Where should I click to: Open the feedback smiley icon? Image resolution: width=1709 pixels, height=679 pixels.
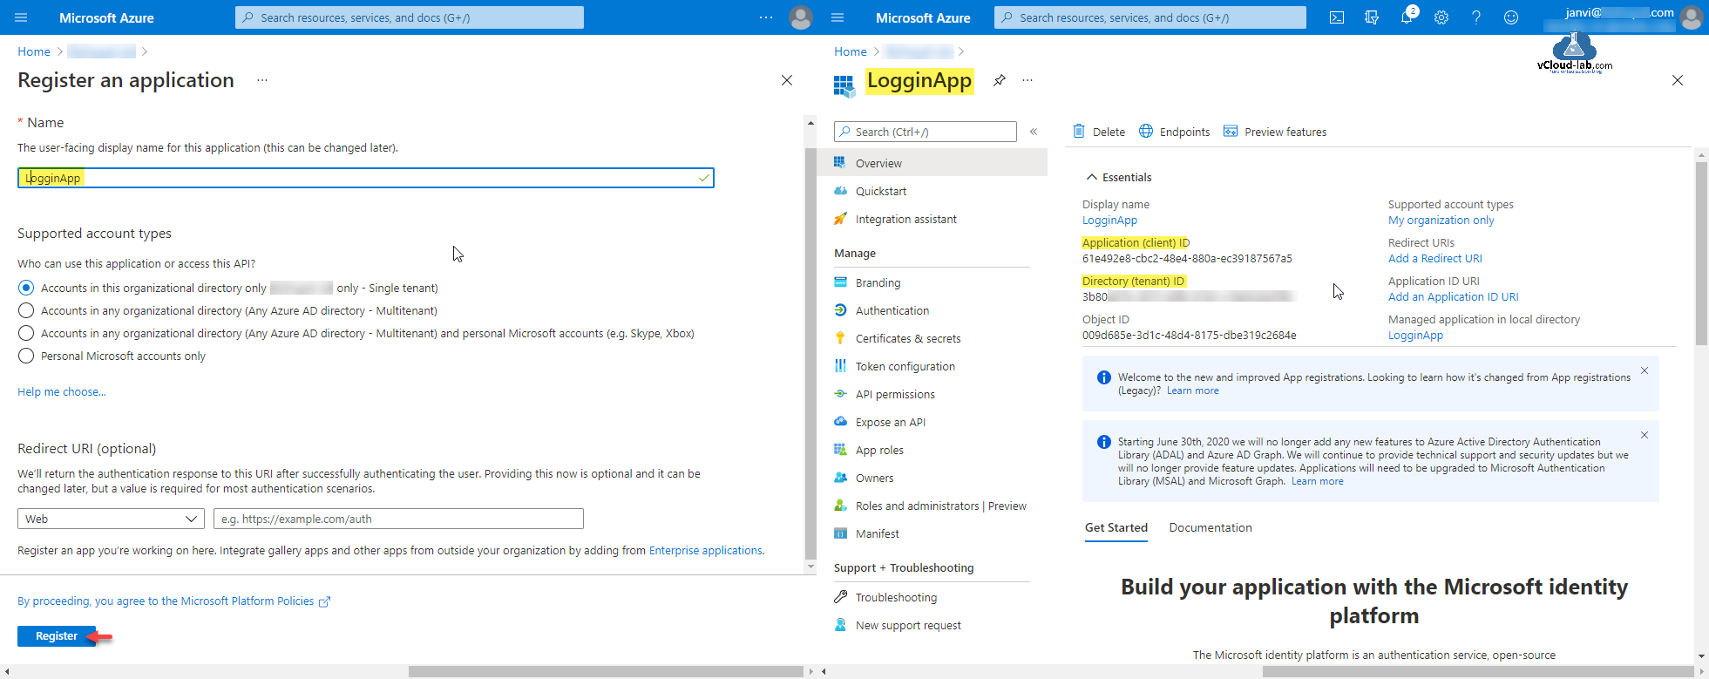[1511, 17]
